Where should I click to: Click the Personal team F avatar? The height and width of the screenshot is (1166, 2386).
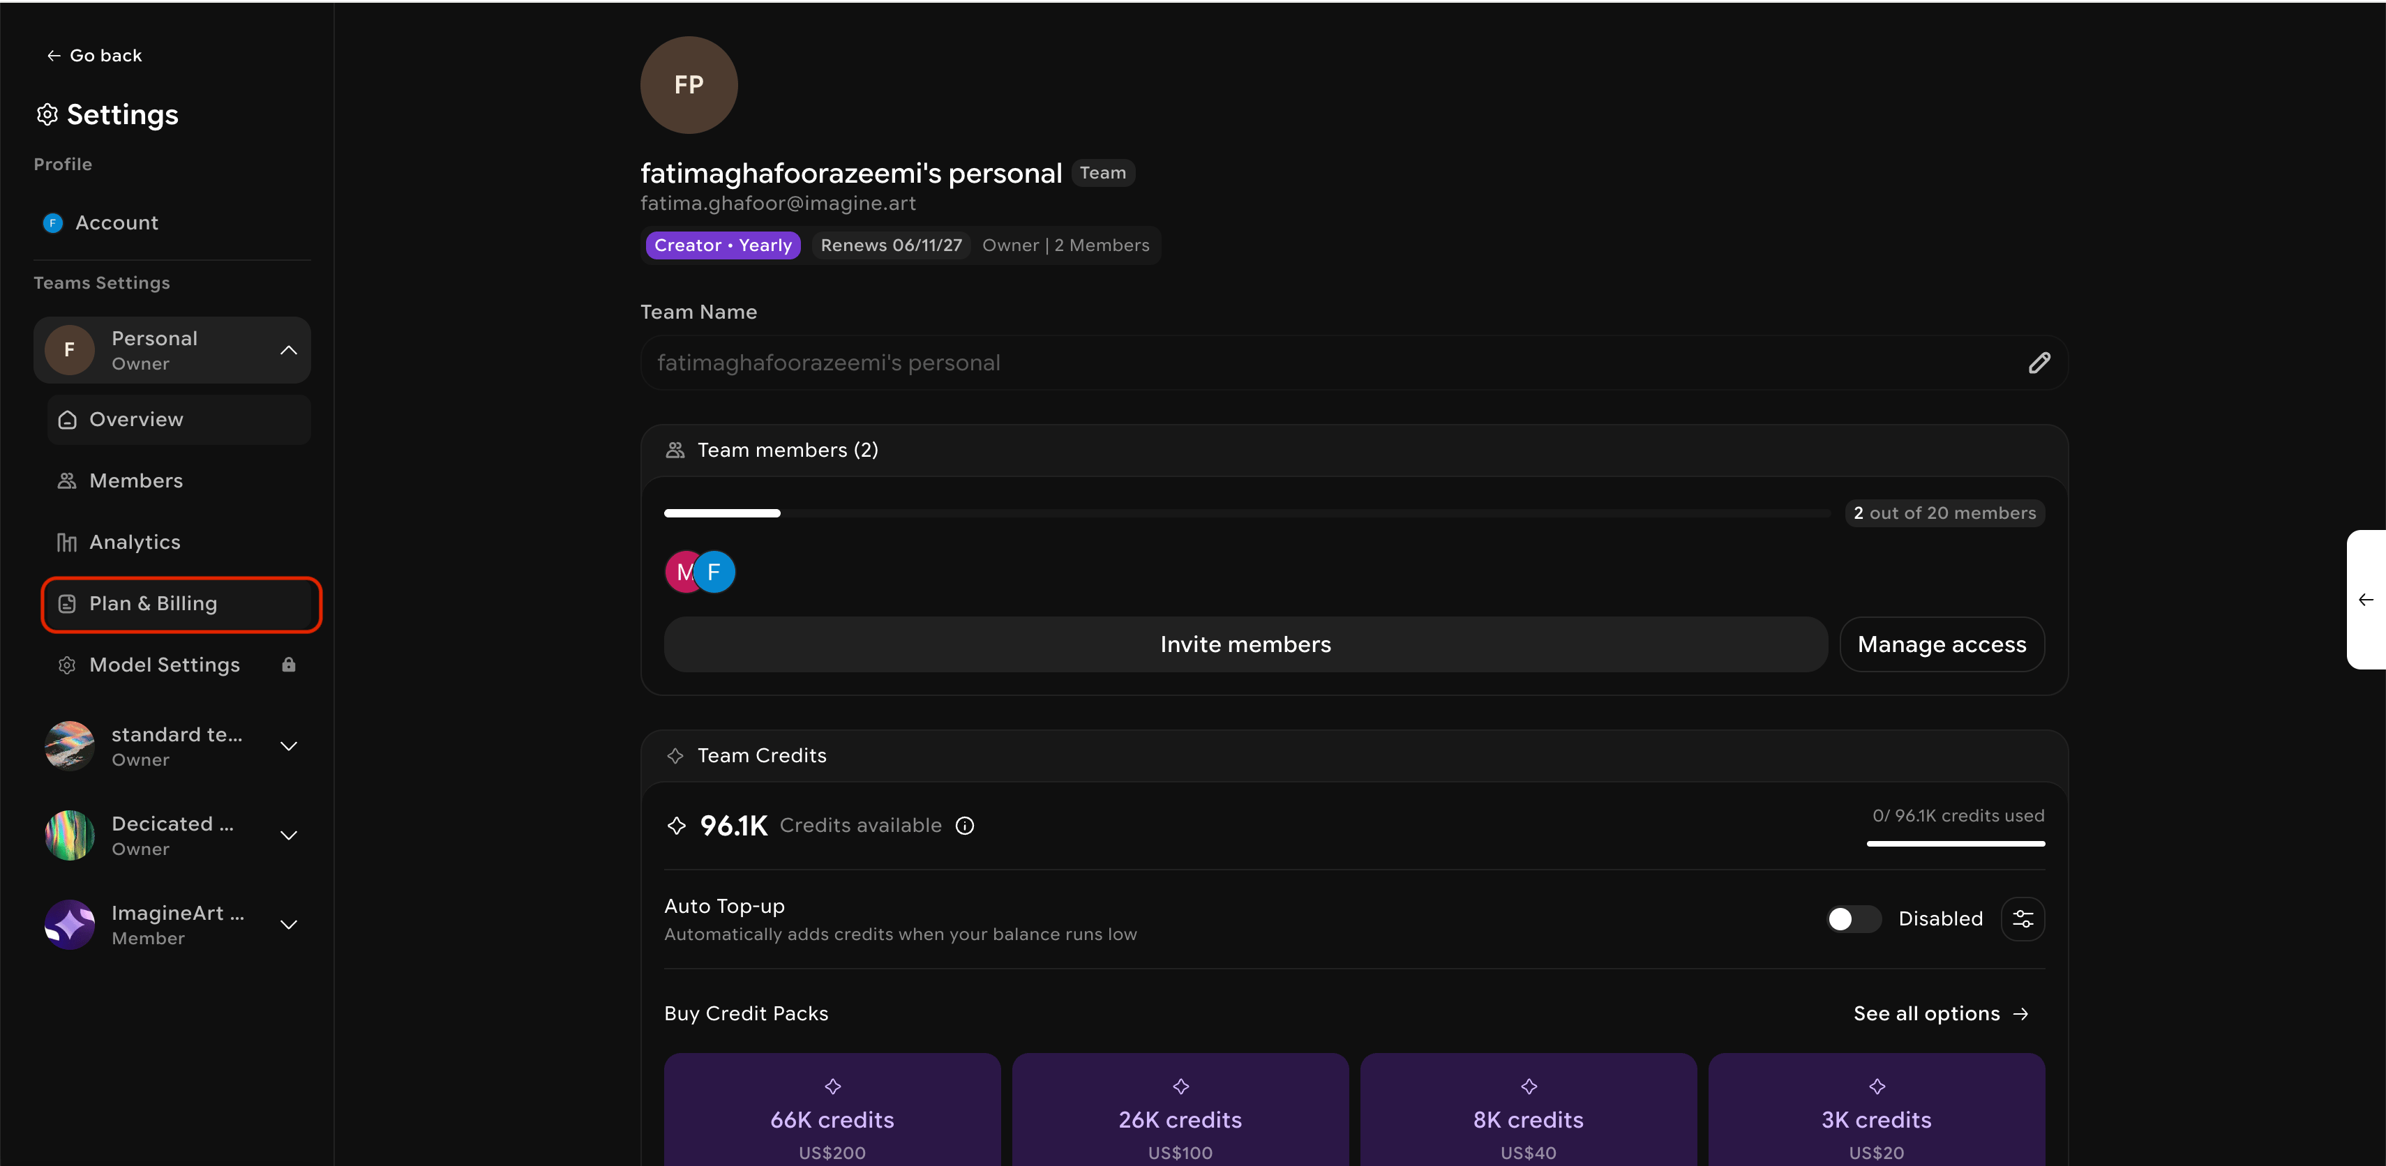tap(70, 350)
